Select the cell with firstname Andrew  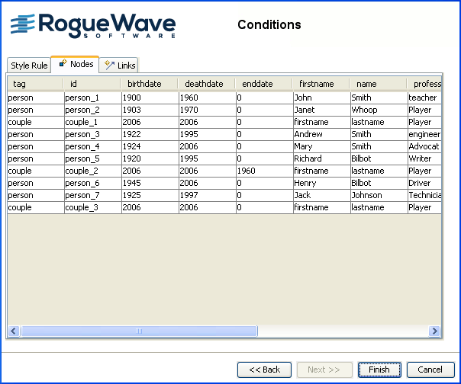click(321, 134)
